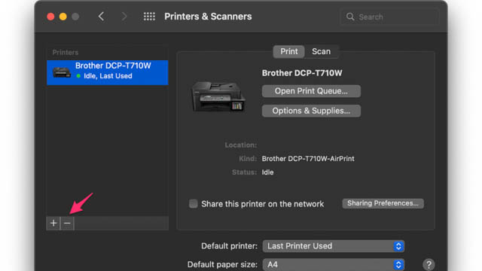Click the red close window button
The image size is (482, 271).
click(x=50, y=17)
